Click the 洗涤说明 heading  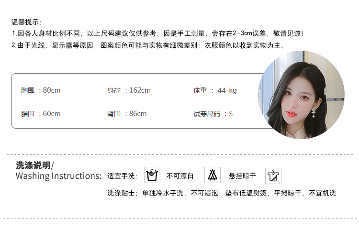click(35, 165)
